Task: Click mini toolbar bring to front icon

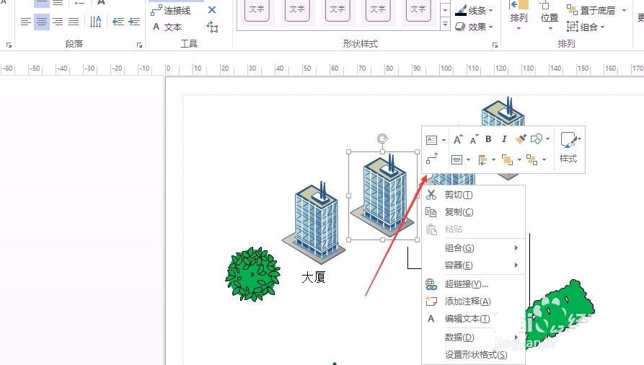Action: pyautogui.click(x=508, y=160)
